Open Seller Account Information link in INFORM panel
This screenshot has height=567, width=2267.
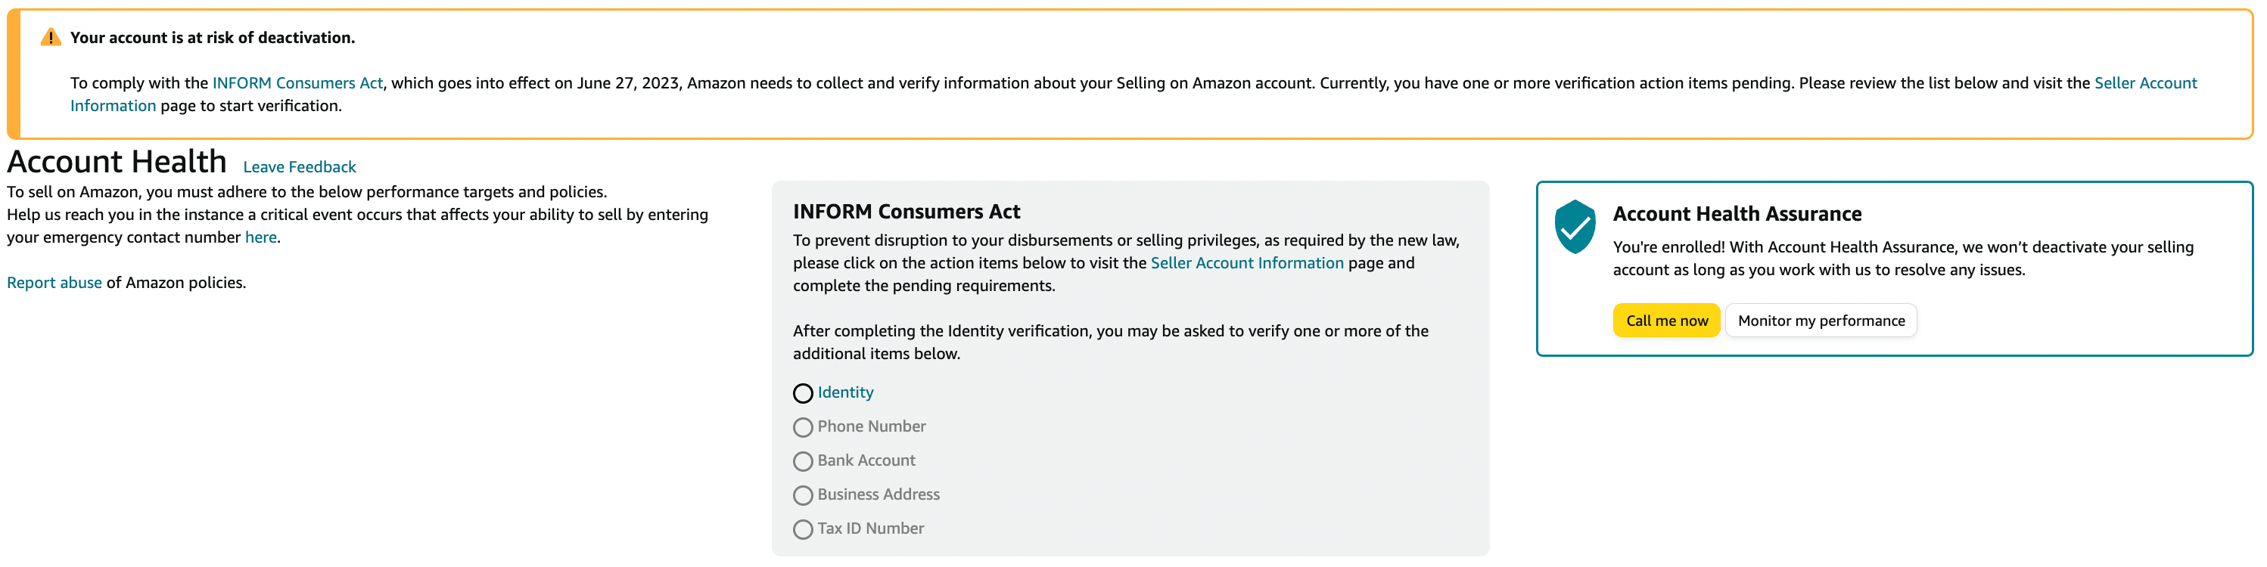[x=1247, y=263]
